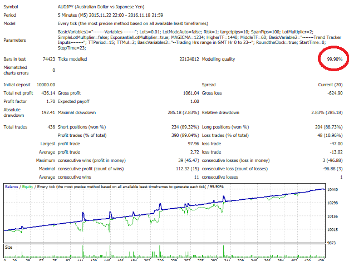This screenshot has height=261, width=349.
Task: Click the 9873 axis label on chart
Action: (331, 243)
